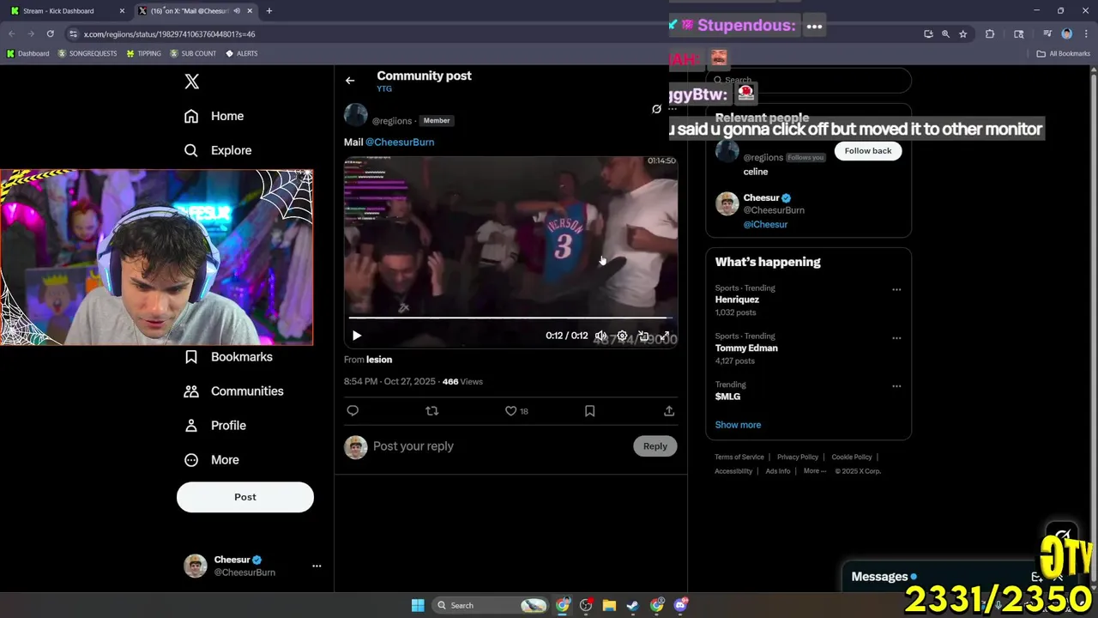Repost this community post

click(x=432, y=411)
